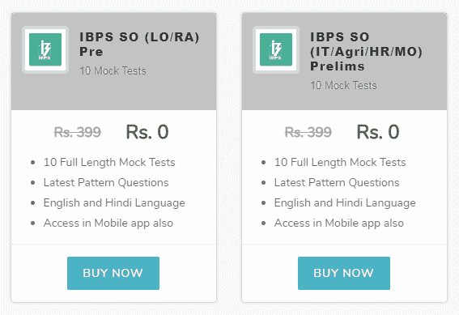Screen dimensions: 459x315
Task: Click '10 Full Length Mock Tests' in right card
Action: coord(340,162)
